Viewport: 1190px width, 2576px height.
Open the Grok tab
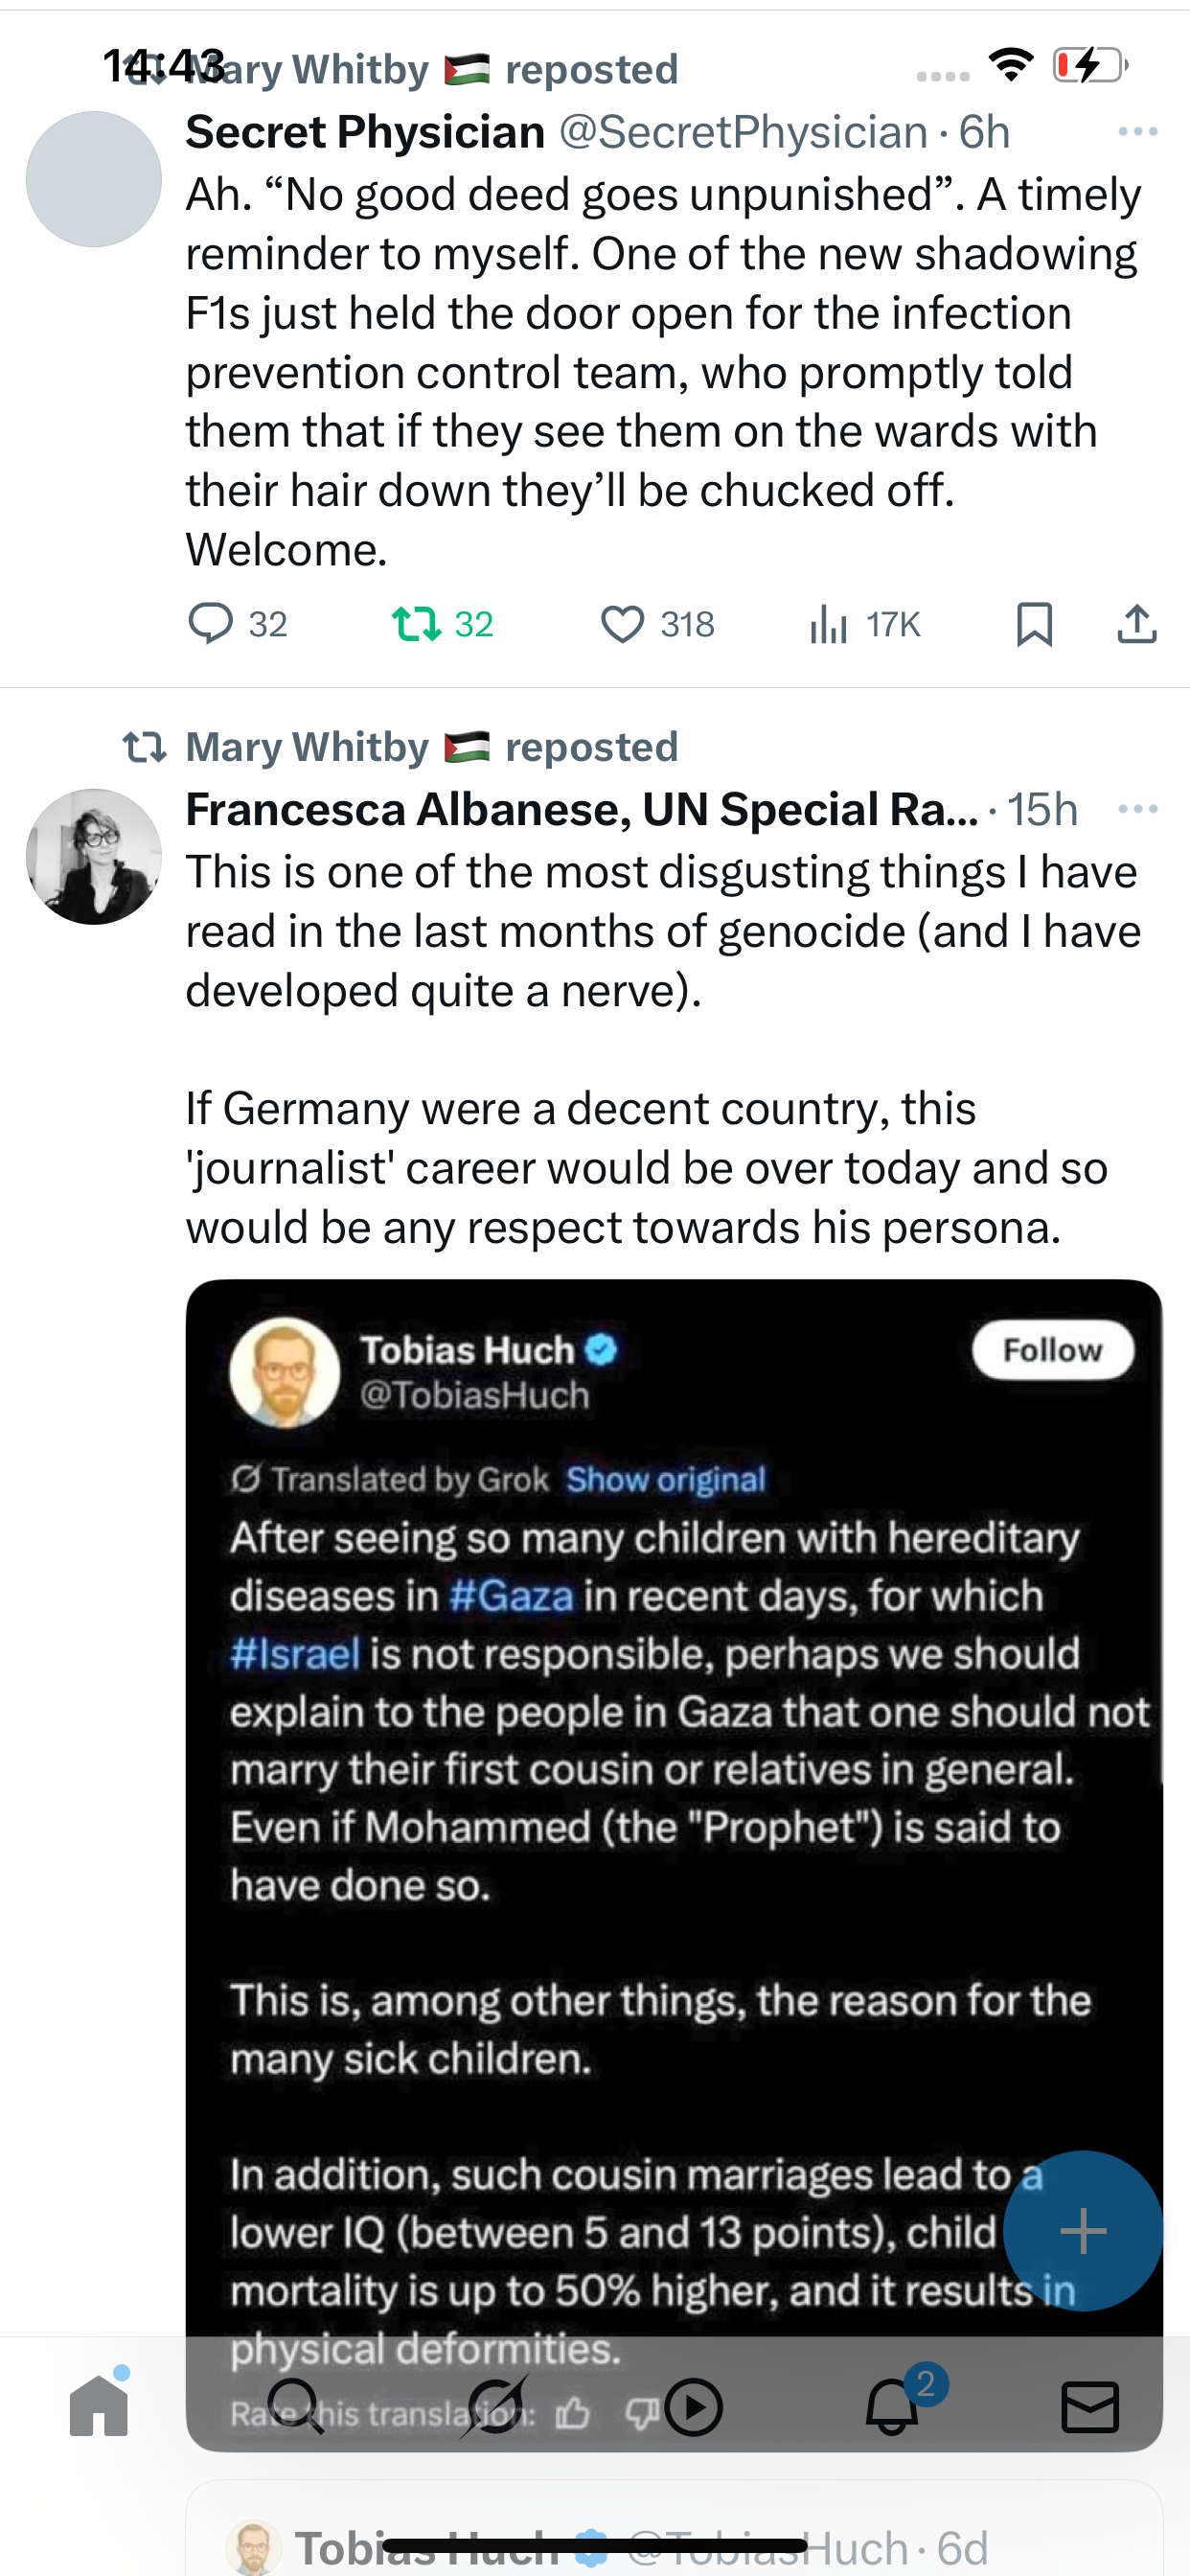tap(494, 2406)
